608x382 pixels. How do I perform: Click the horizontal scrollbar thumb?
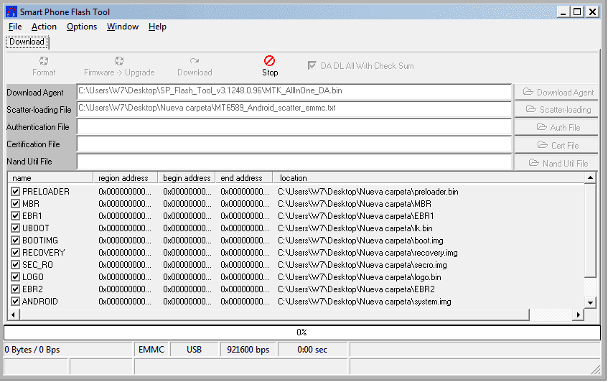[274, 315]
